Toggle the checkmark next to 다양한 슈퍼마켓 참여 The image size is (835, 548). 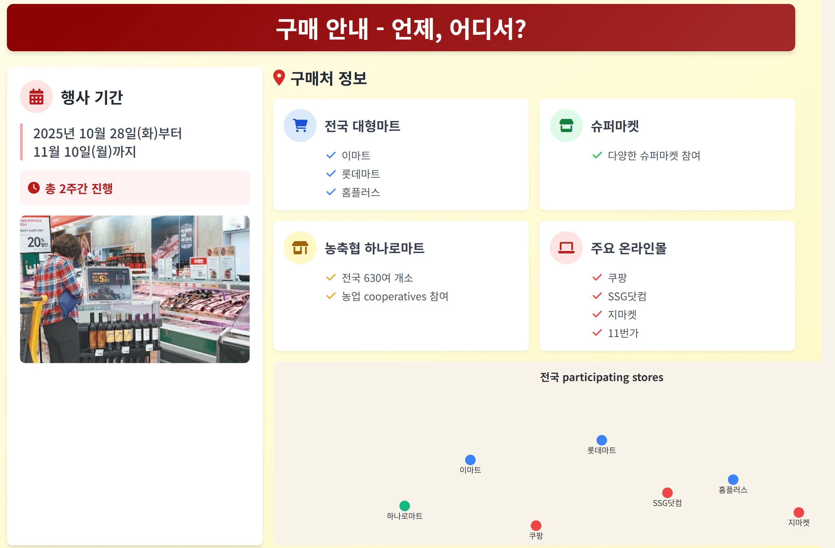point(597,155)
